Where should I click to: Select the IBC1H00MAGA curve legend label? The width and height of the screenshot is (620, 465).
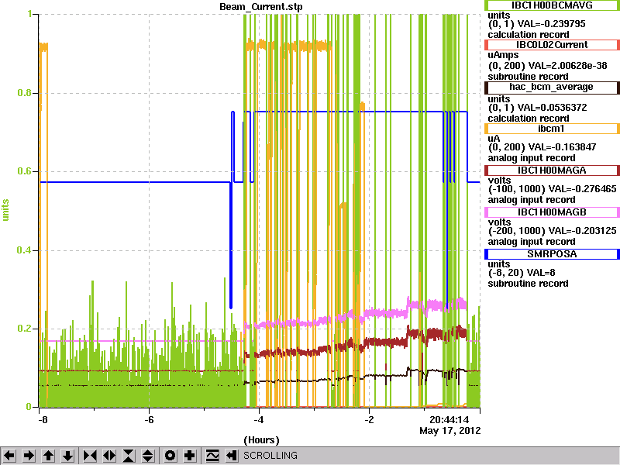[552, 170]
